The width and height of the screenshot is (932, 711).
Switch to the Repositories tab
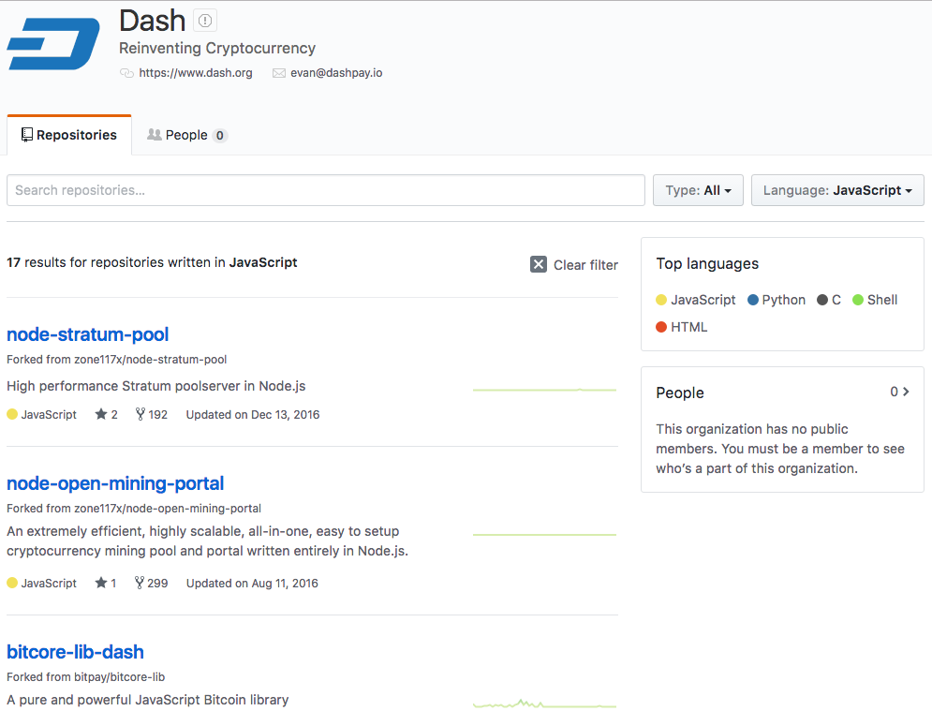69,135
